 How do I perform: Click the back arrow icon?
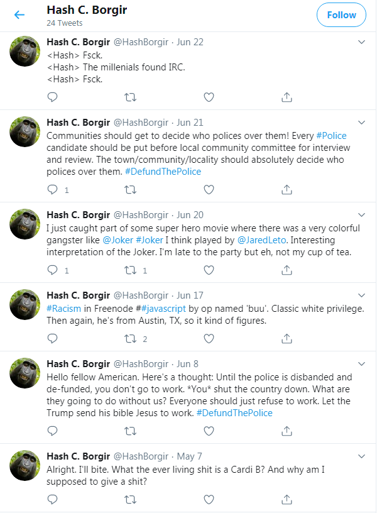click(19, 15)
